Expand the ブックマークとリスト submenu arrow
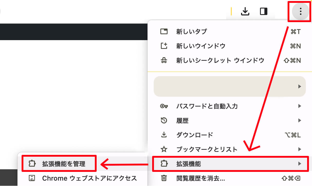Screen dimensions: 312x186 click(299, 149)
